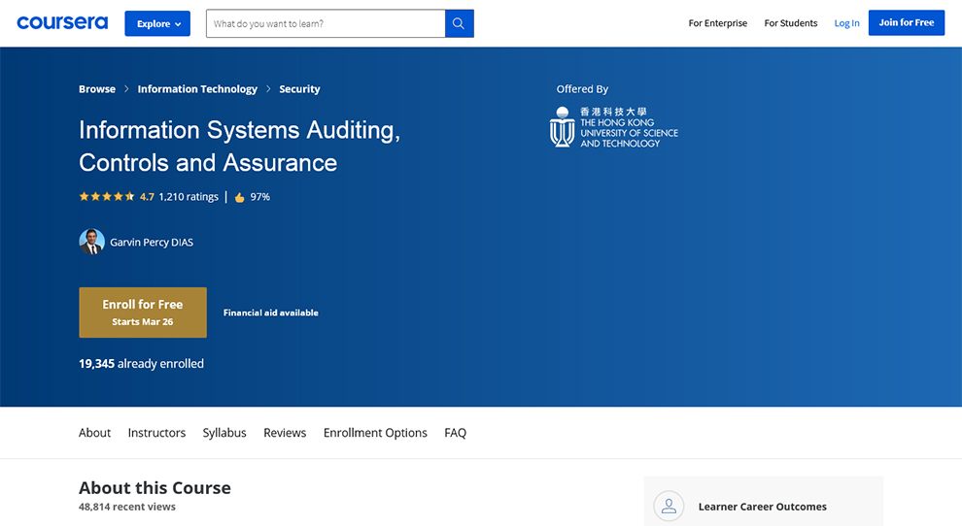Image resolution: width=962 pixels, height=526 pixels.
Task: Select the FAQ tab
Action: pyautogui.click(x=455, y=433)
